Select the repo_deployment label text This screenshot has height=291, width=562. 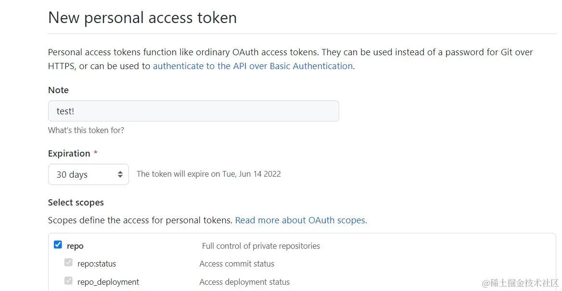tap(108, 282)
